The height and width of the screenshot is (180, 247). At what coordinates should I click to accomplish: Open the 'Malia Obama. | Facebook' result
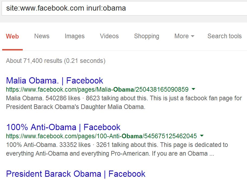click(x=54, y=81)
